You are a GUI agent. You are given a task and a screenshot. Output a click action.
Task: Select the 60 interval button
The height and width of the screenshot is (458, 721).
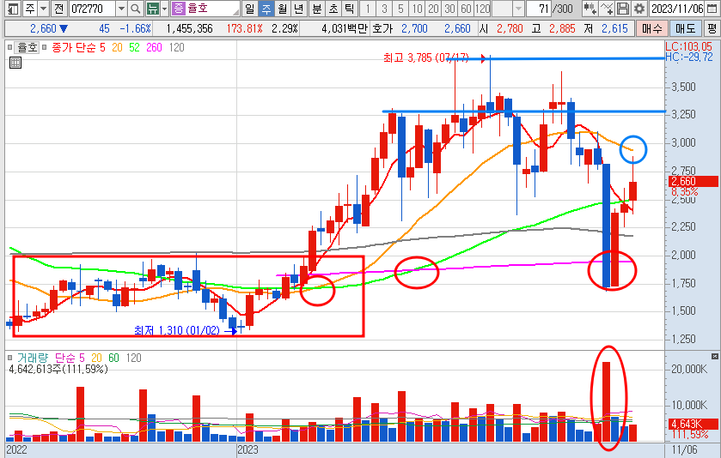[467, 9]
